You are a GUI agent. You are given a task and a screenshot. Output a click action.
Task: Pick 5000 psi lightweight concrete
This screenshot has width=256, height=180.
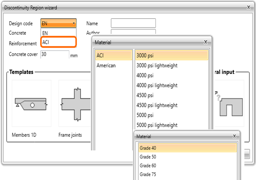pos(172,125)
